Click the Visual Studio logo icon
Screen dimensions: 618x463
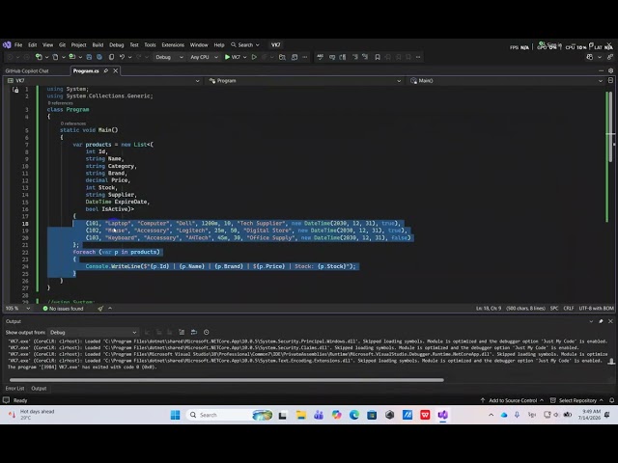point(7,45)
